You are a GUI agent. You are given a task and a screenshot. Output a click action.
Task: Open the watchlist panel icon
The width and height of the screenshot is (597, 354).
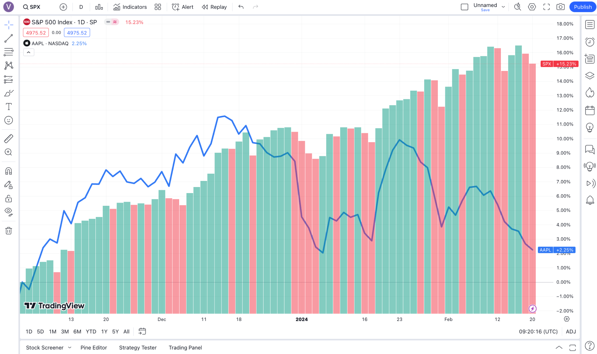point(590,24)
